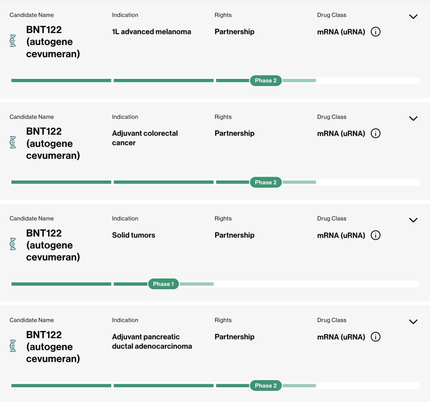Click the 'Solid tumors' indication text
This screenshot has width=430, height=402.
click(133, 235)
